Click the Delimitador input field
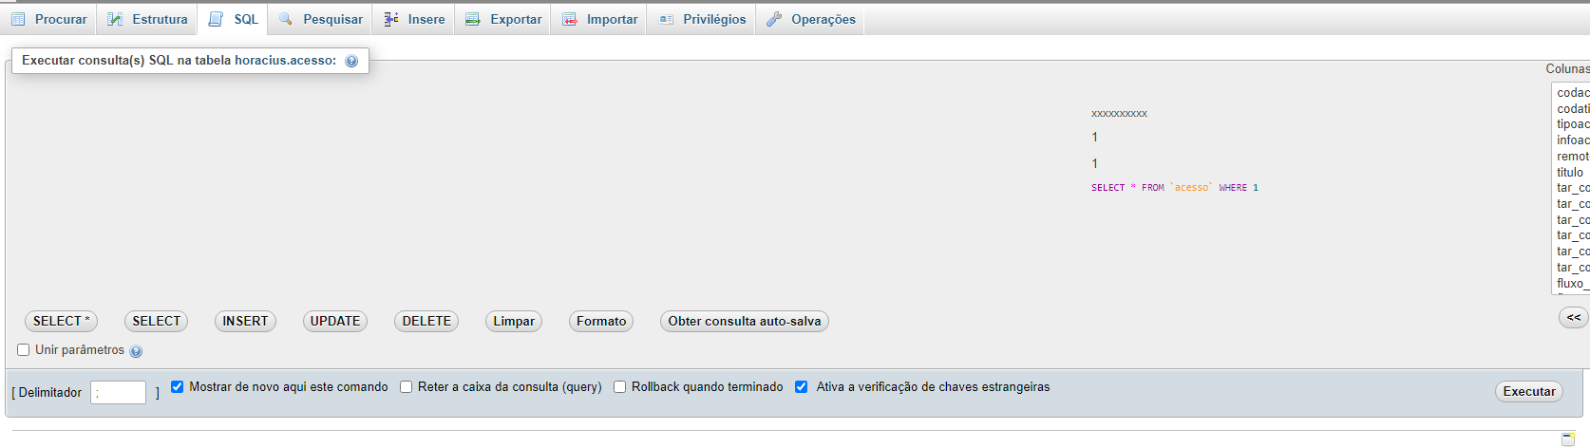The height and width of the screenshot is (448, 1590). [118, 392]
